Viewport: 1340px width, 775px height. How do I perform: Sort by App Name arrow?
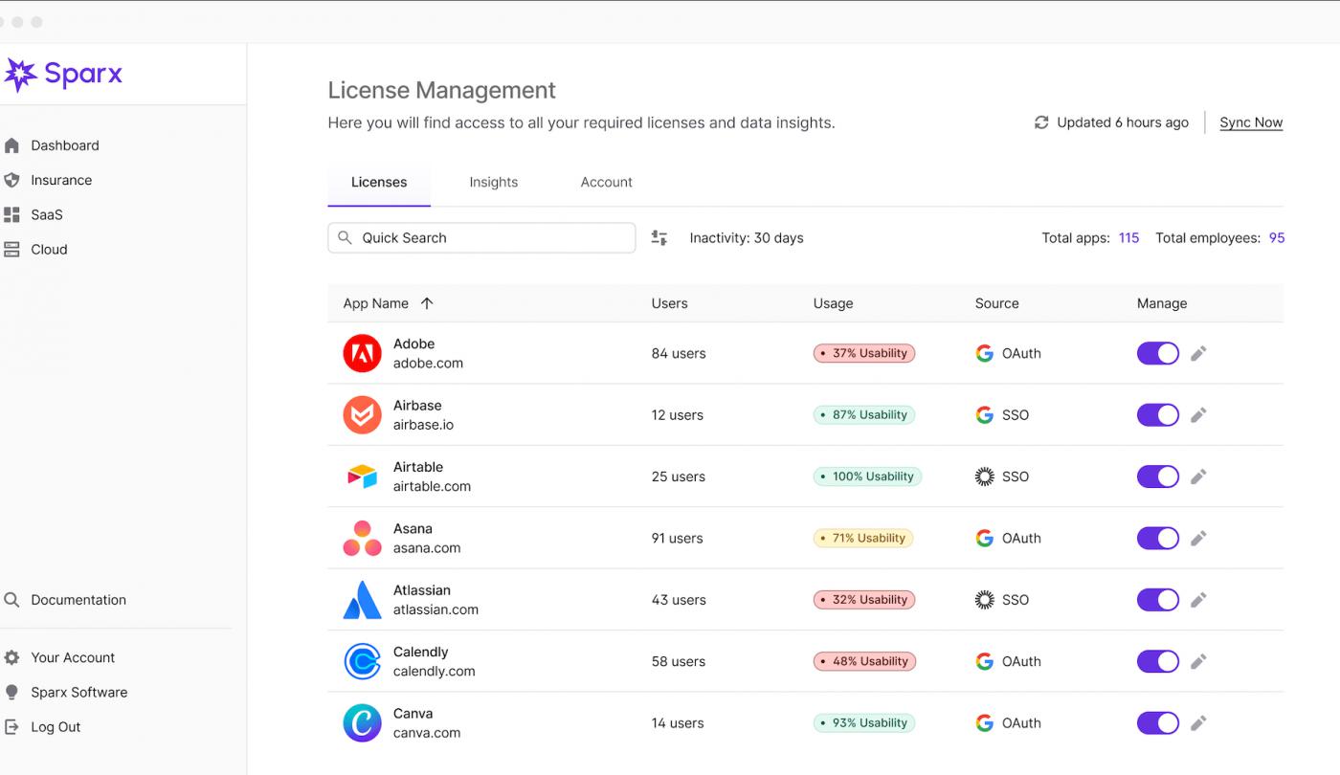pos(427,303)
